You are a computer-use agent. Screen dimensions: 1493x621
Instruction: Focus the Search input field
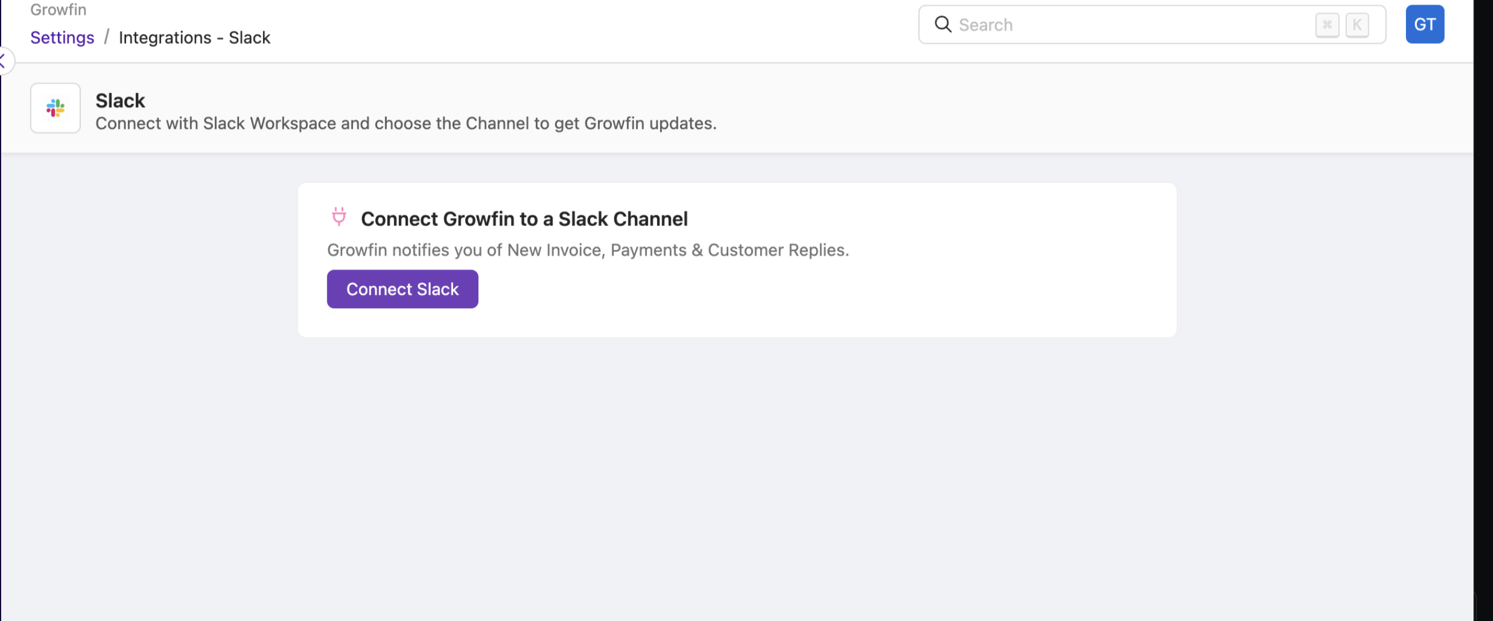tap(1130, 25)
